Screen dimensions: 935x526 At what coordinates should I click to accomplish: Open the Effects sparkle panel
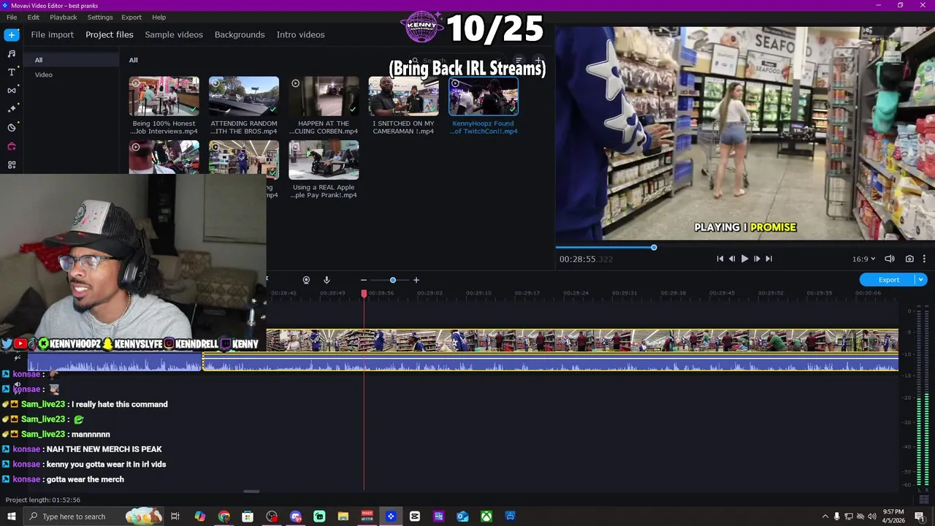click(12, 109)
